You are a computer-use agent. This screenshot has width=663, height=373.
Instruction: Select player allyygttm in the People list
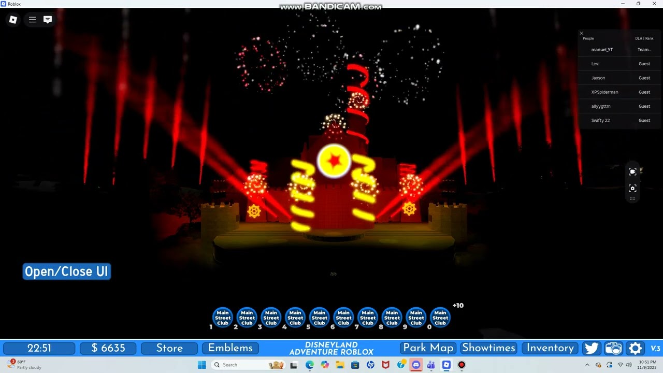(x=619, y=106)
